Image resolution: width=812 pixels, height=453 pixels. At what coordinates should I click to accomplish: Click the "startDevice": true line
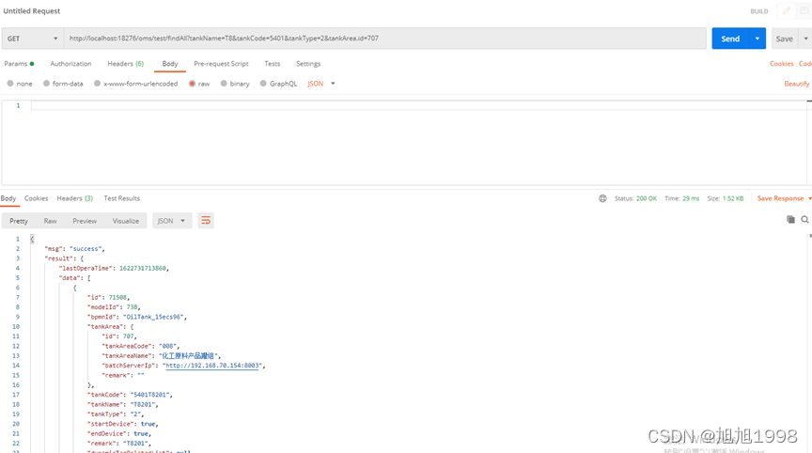point(123,424)
